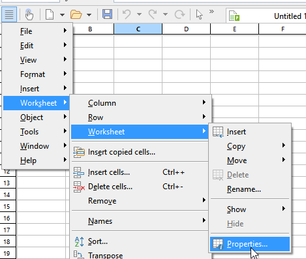Click the hamburger main menu icon
306x259 pixels.
pyautogui.click(x=9, y=14)
